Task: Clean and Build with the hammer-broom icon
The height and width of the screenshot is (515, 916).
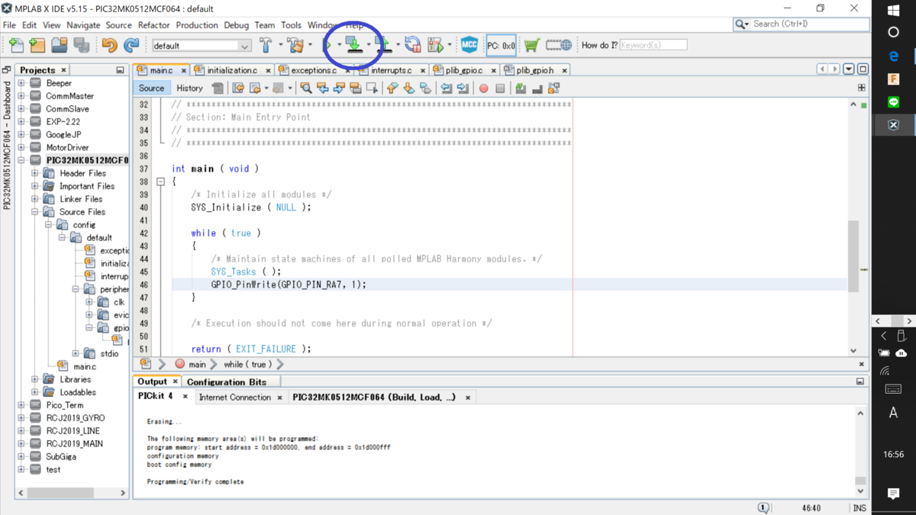Action: click(x=295, y=46)
